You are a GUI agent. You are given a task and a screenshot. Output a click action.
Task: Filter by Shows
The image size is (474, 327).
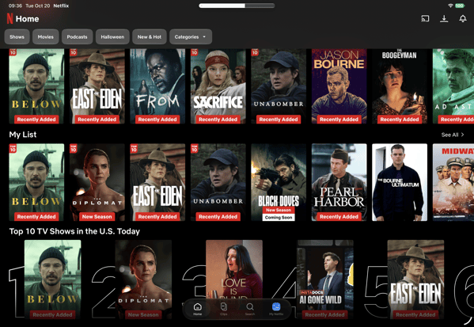[17, 37]
